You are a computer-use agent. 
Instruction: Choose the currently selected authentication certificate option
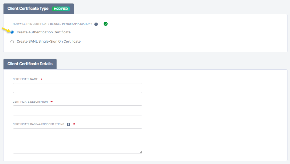[12, 32]
